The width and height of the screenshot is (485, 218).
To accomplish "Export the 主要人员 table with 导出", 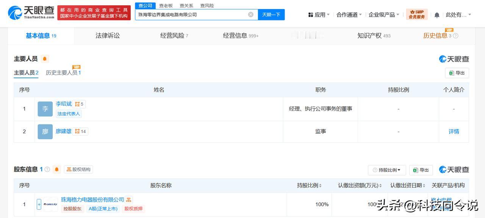I will pos(457,73).
